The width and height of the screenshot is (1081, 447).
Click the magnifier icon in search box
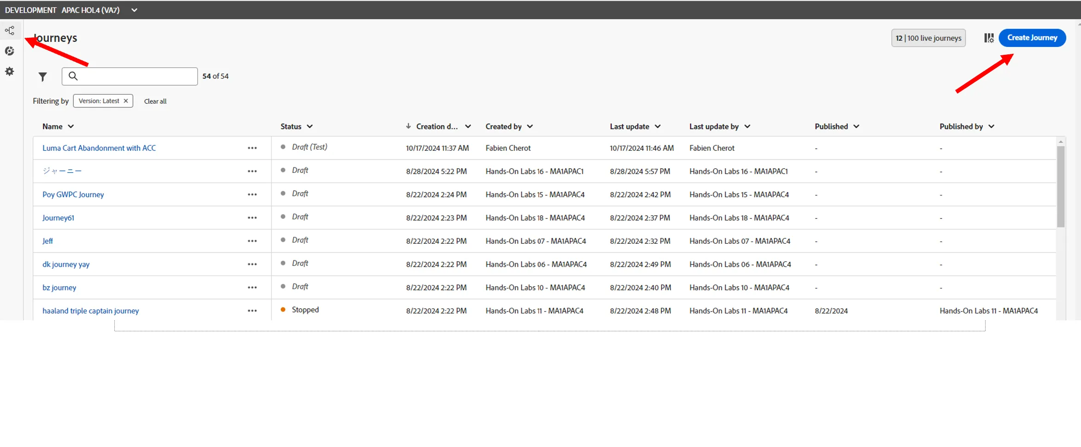pyautogui.click(x=73, y=76)
